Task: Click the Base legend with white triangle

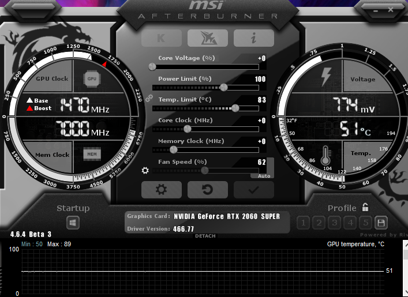Action: (x=37, y=100)
